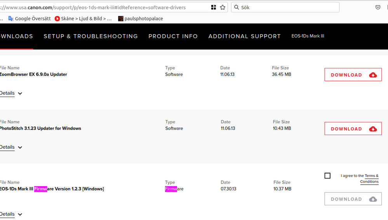Go to the Additional Support tab
Viewport: 388px width, 220px height.
coord(244,36)
